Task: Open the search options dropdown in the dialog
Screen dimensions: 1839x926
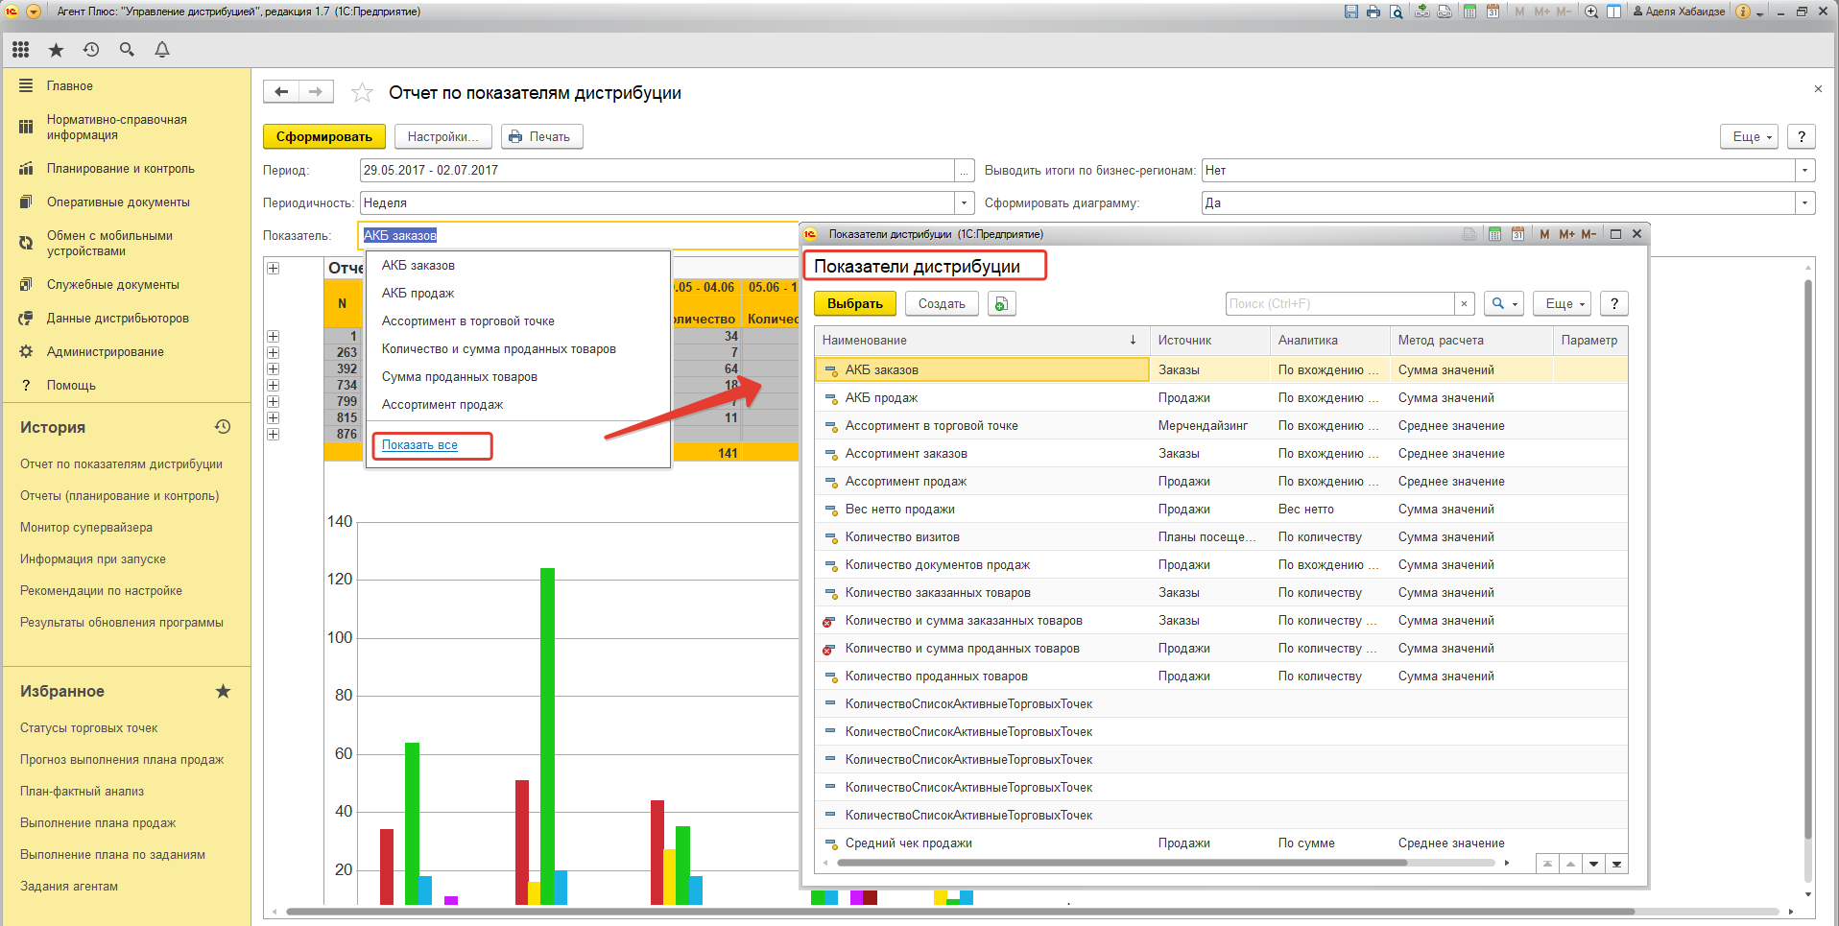Action: click(1504, 303)
